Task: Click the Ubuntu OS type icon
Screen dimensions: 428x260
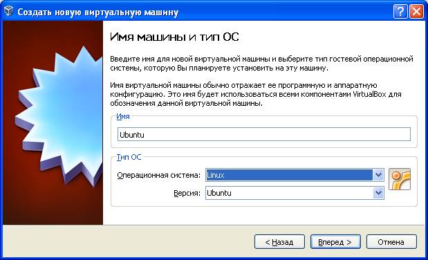Action: (x=400, y=179)
